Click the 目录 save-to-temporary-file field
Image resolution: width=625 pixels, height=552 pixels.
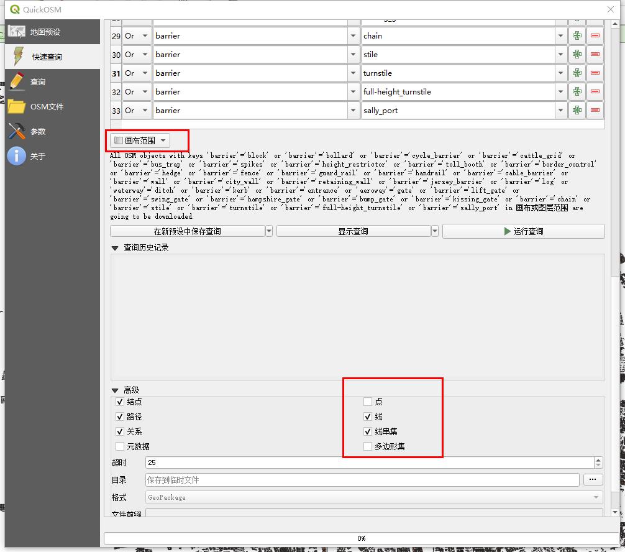362,480
